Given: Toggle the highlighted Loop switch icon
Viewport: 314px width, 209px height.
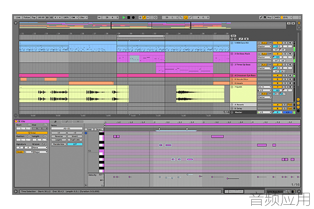Looking at the screenshot, I should click(x=186, y=18).
